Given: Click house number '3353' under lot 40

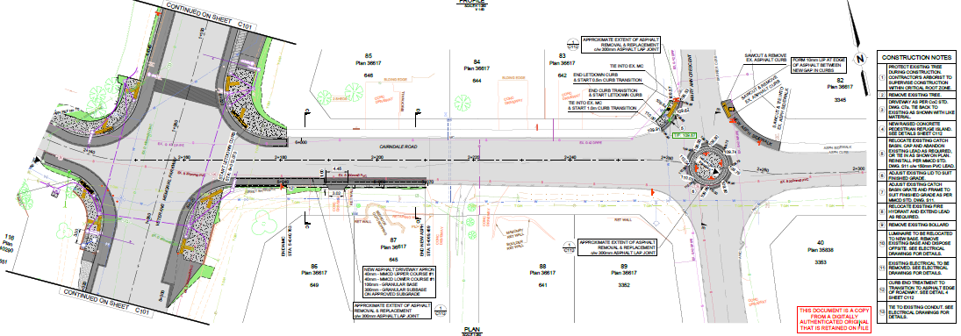Looking at the screenshot, I should click(821, 262).
